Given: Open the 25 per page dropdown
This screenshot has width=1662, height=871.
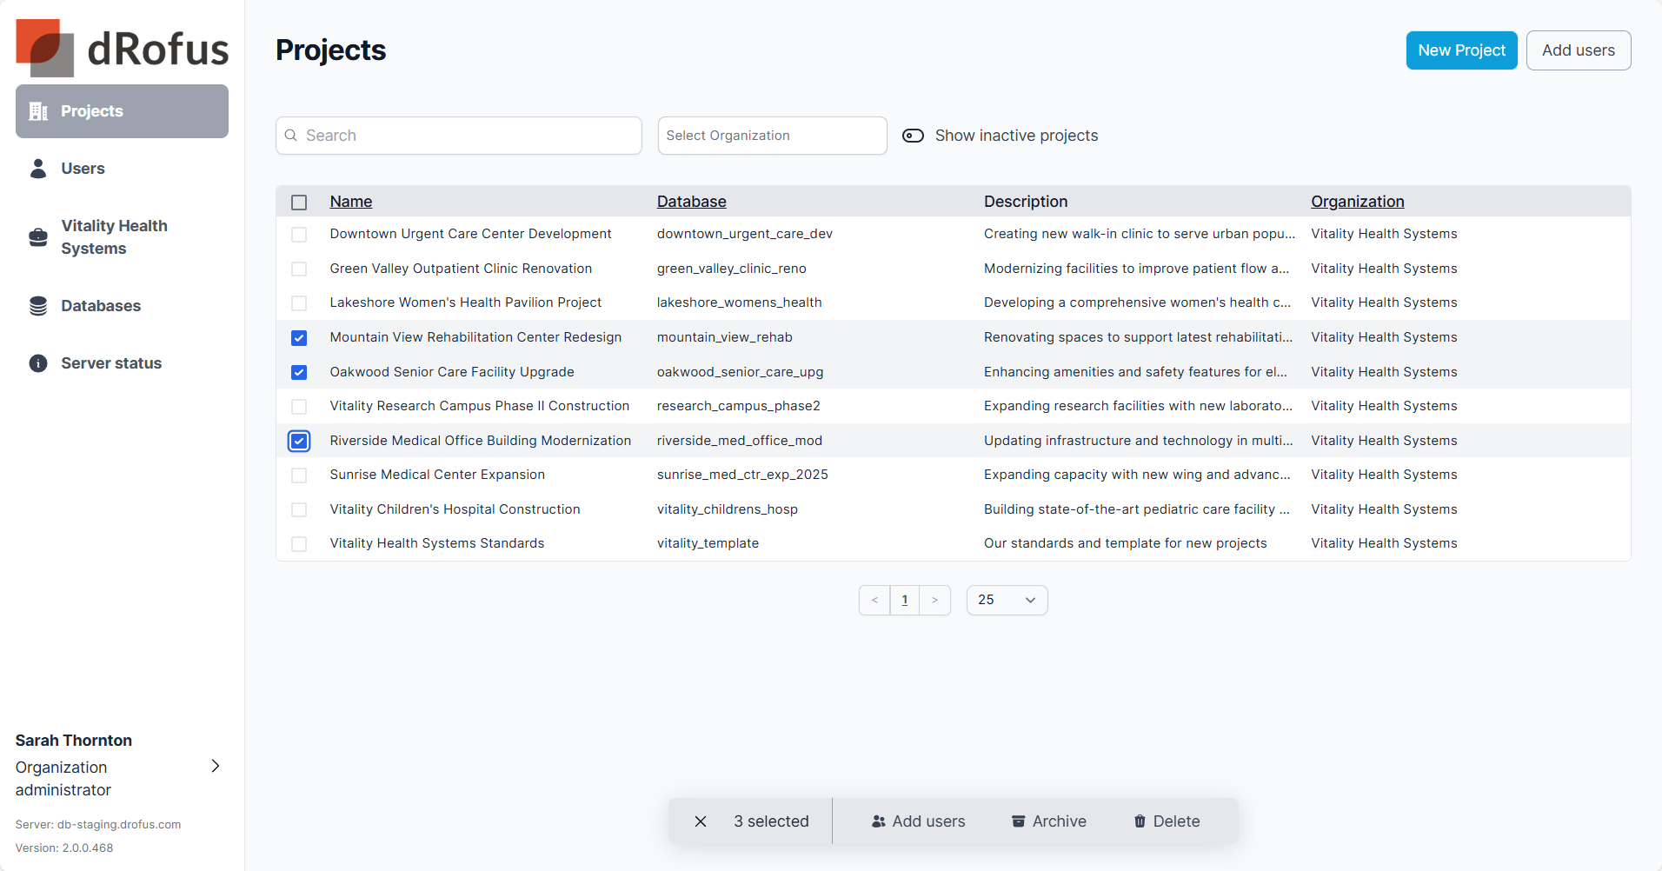Looking at the screenshot, I should 1007,600.
